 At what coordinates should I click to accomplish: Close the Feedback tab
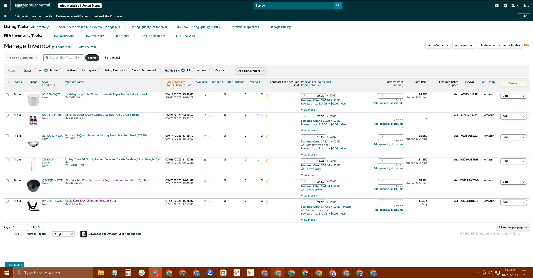click(x=22, y=265)
